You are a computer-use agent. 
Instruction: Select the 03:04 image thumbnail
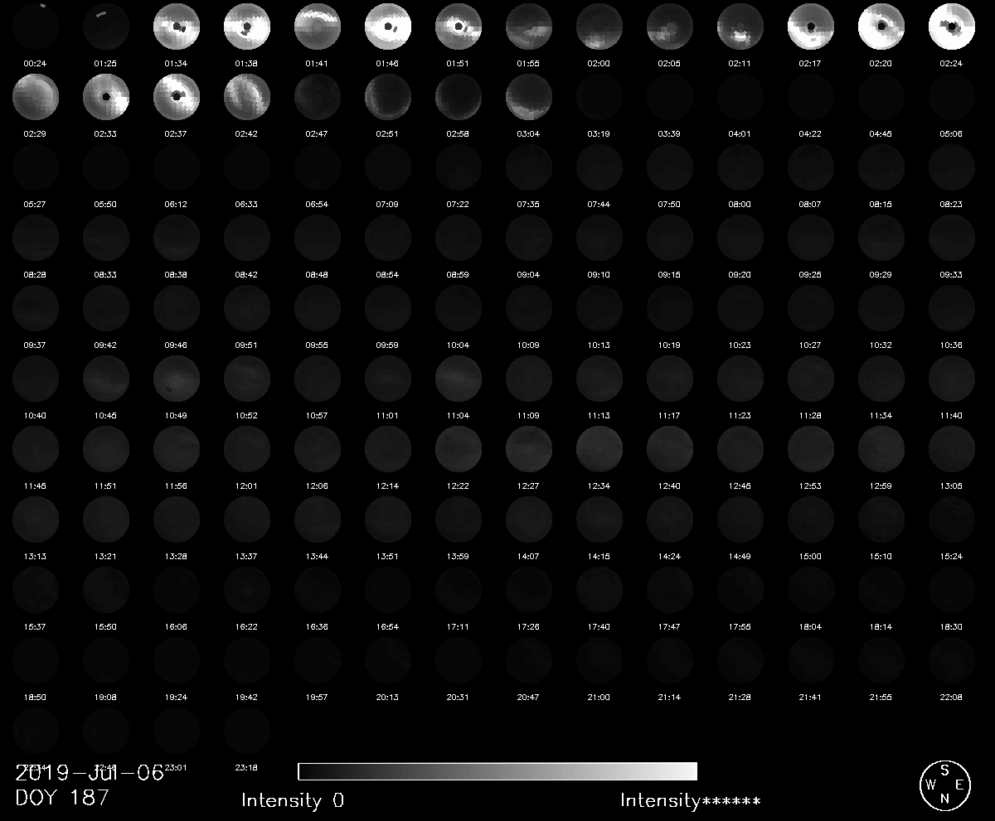coord(529,98)
